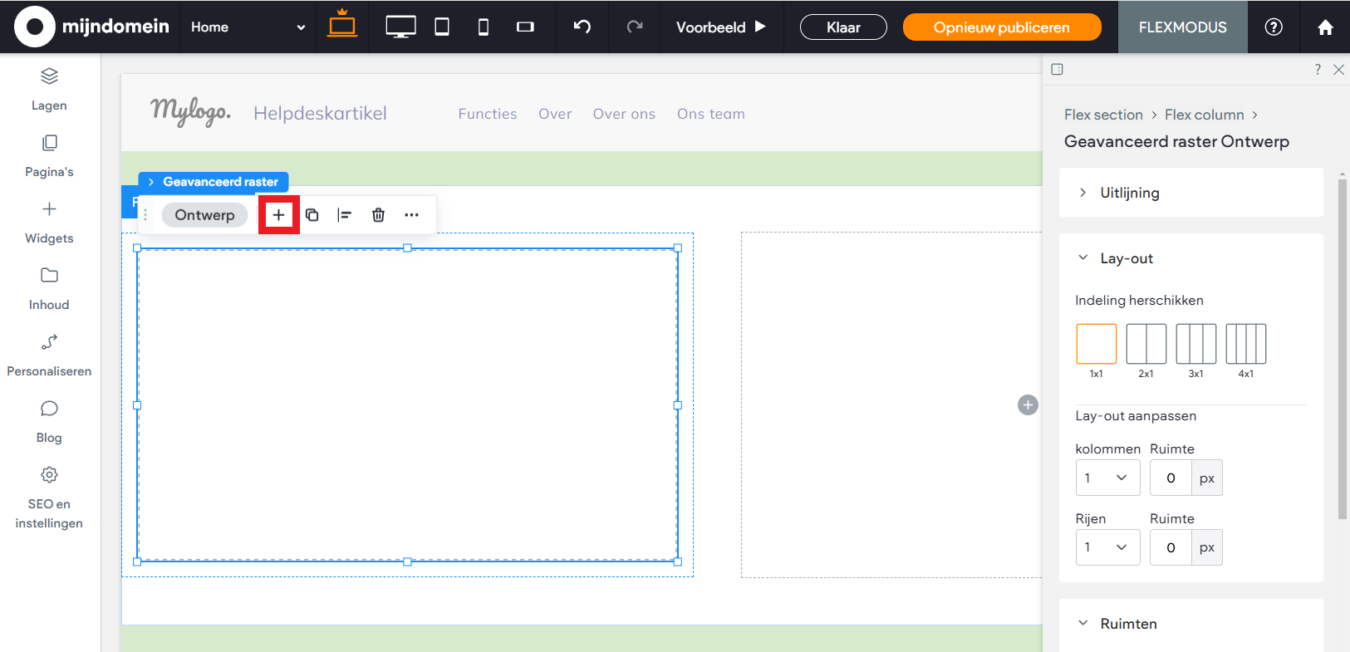Image resolution: width=1350 pixels, height=652 pixels.
Task: Undo the last action
Action: tap(582, 27)
